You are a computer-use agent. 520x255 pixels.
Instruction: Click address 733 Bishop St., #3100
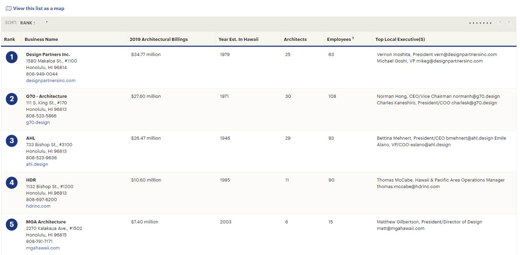[x=49, y=144]
